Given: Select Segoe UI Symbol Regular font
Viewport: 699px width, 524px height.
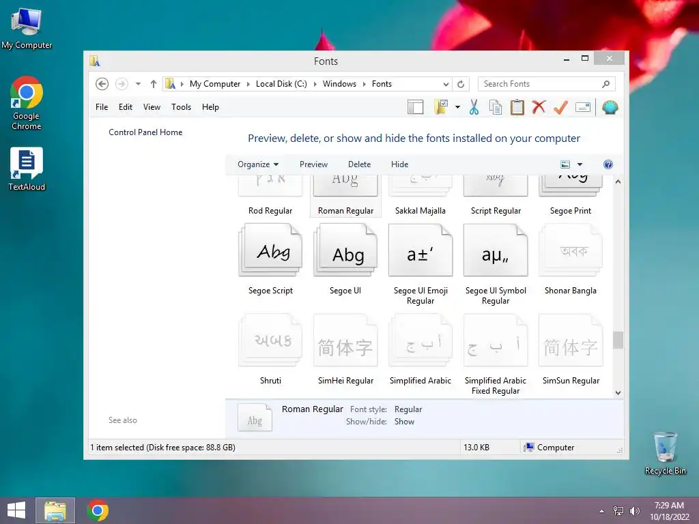Looking at the screenshot, I should click(x=496, y=264).
